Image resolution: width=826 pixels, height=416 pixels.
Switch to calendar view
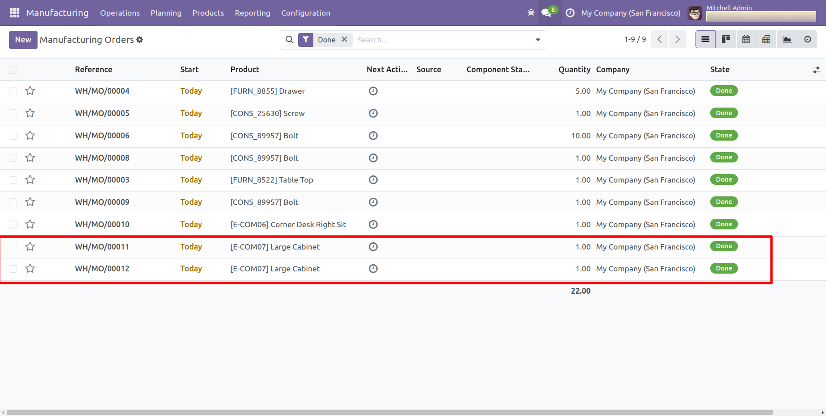click(746, 39)
